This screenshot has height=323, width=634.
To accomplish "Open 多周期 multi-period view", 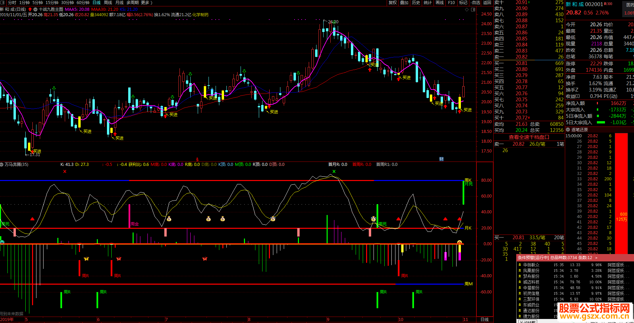I will point(133,3).
